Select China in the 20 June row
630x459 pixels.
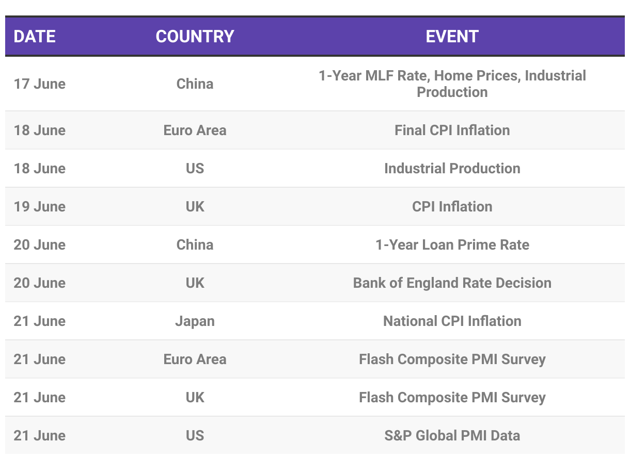195,244
